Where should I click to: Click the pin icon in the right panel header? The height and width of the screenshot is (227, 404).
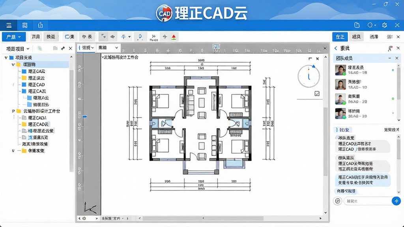pyautogui.click(x=390, y=48)
